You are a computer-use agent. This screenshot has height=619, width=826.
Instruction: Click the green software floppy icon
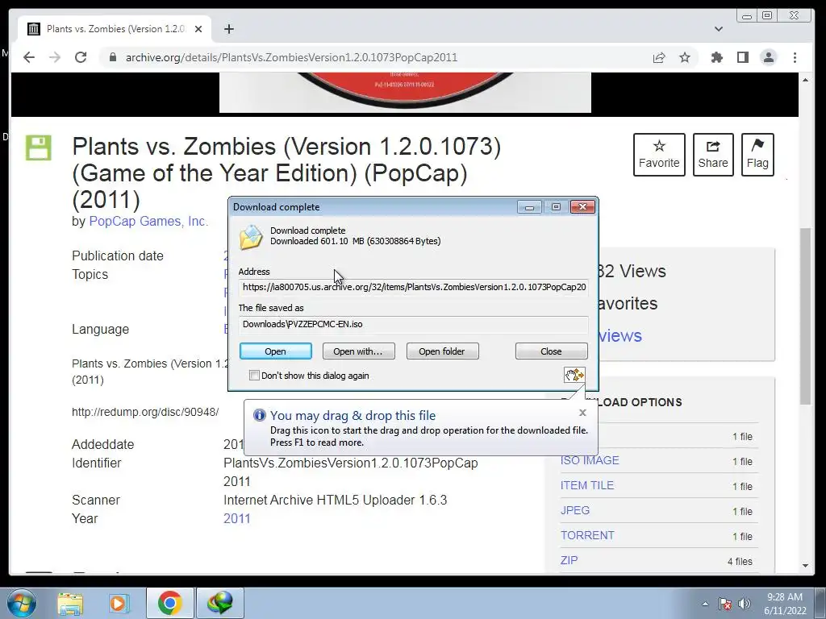(x=39, y=147)
